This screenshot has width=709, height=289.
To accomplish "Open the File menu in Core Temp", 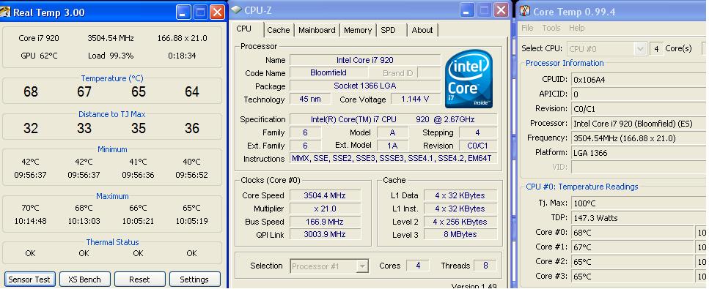I will point(527,28).
